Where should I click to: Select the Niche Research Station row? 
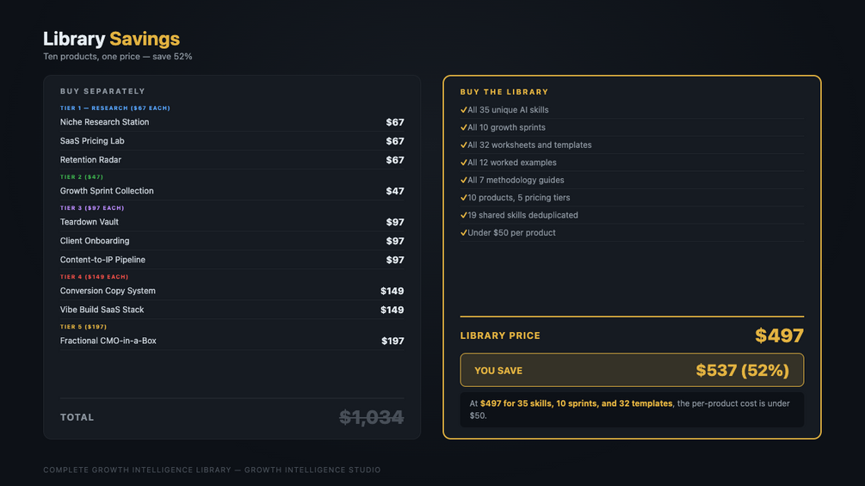click(232, 122)
